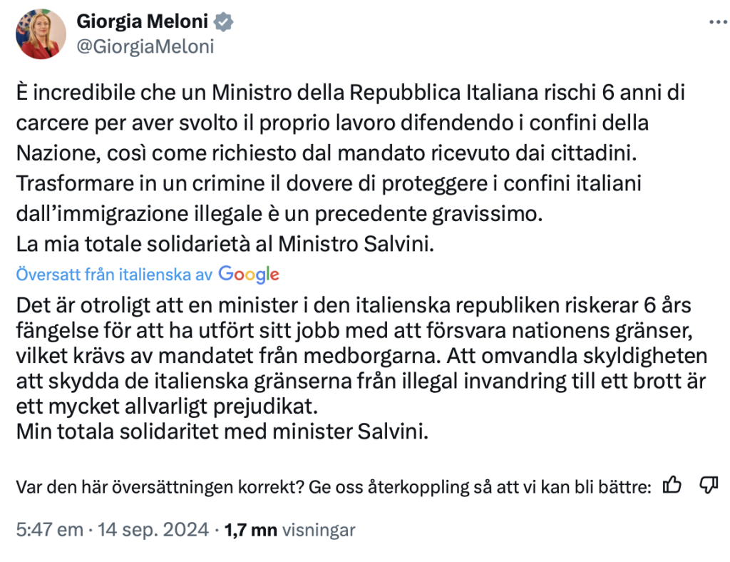Click the Google logo in translation credit
The image size is (730, 562).
tap(249, 274)
